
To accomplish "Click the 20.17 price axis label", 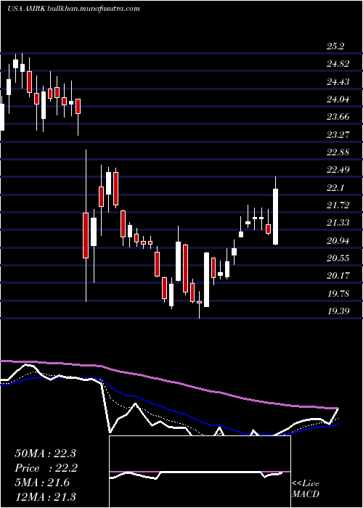I will click(338, 276).
